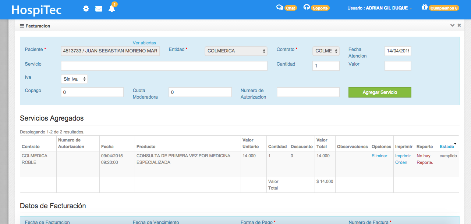Open the mail envelope icon
The height and width of the screenshot is (224, 471).
click(99, 9)
